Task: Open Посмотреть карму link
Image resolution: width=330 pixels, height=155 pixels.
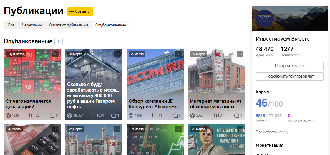Action: tap(272, 132)
